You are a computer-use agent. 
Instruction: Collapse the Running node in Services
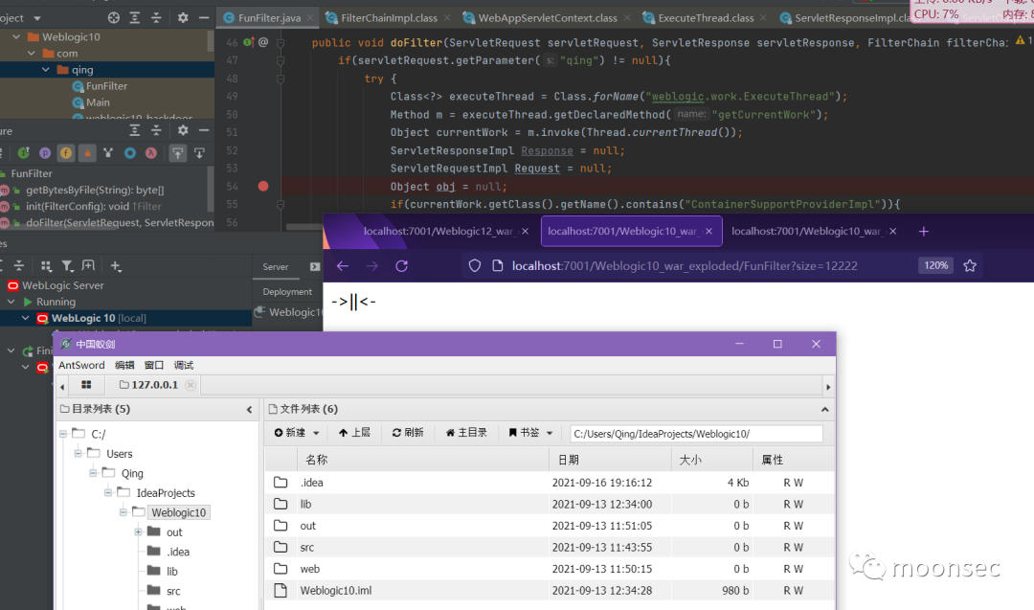click(x=11, y=302)
